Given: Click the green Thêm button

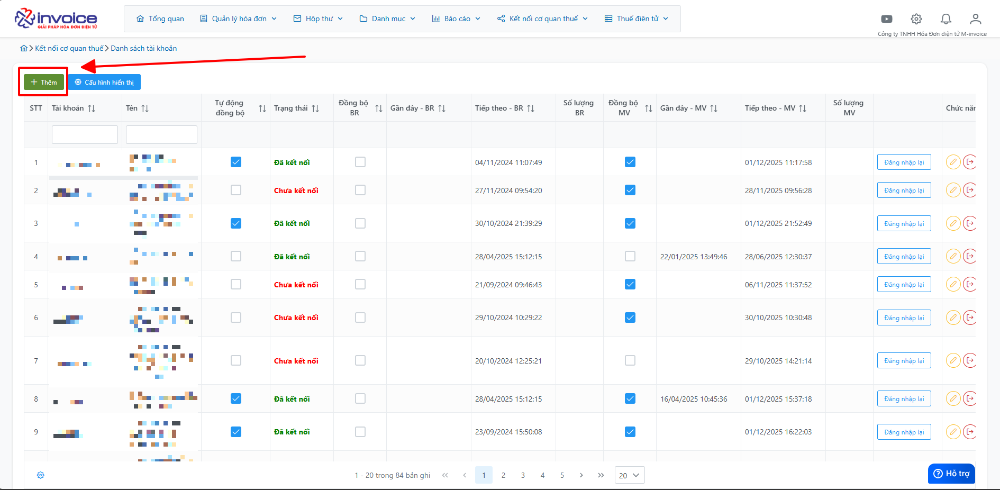Looking at the screenshot, I should [44, 82].
